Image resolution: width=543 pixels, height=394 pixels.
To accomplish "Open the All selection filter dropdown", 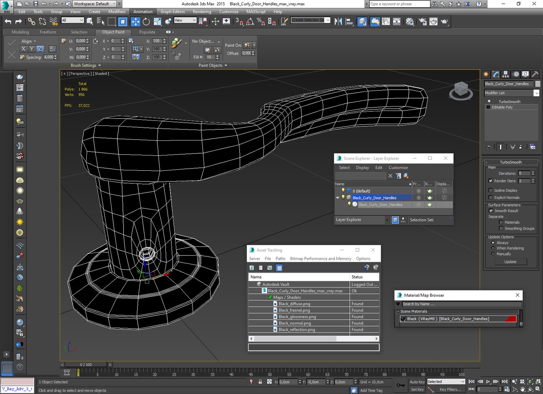I will click(x=73, y=20).
